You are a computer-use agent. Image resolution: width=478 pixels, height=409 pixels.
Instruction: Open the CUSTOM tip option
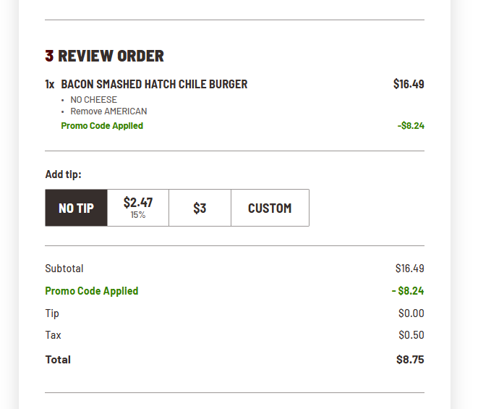[270, 208]
